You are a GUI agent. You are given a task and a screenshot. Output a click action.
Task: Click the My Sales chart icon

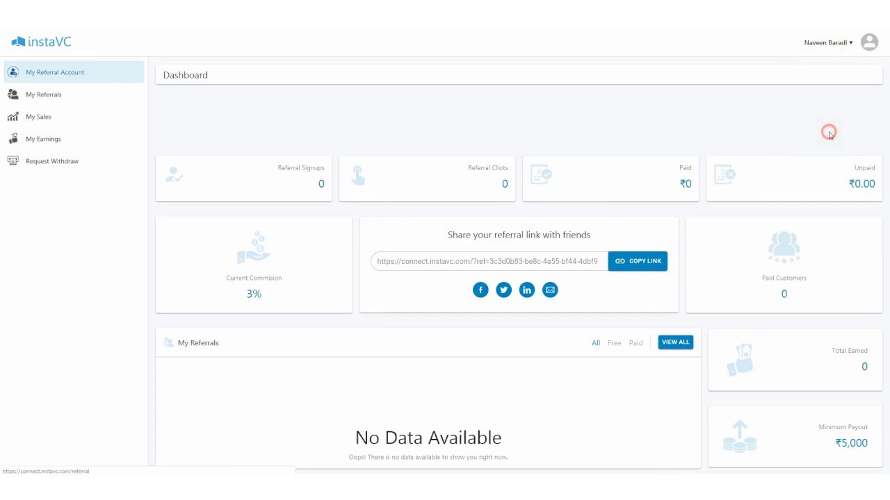[x=13, y=117]
